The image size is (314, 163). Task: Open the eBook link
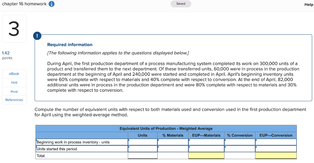pyautogui.click(x=14, y=74)
